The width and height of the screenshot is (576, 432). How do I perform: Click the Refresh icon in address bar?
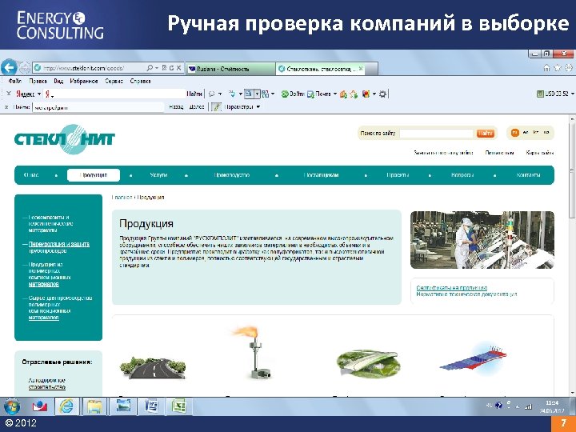[171, 68]
